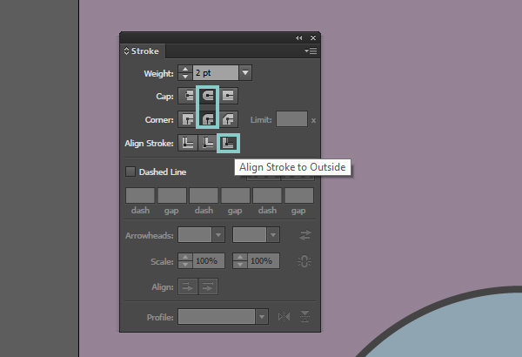Image resolution: width=522 pixels, height=357 pixels.
Task: Cycle Stroke panel display via tab arrows
Action: pos(126,51)
